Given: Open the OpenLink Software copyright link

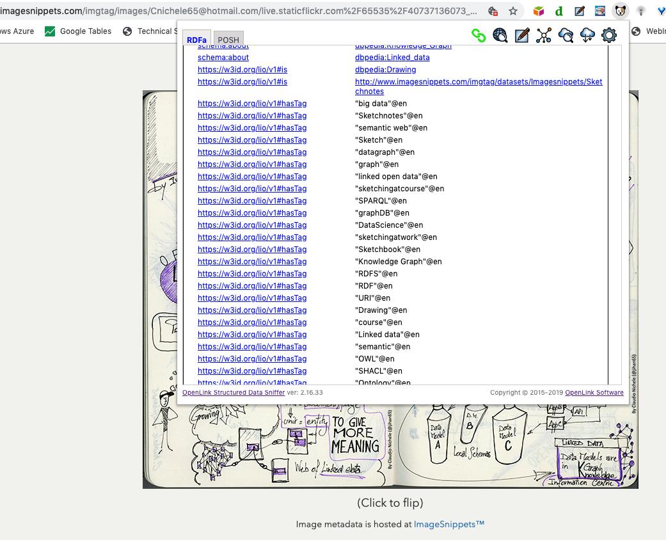Looking at the screenshot, I should coord(594,392).
